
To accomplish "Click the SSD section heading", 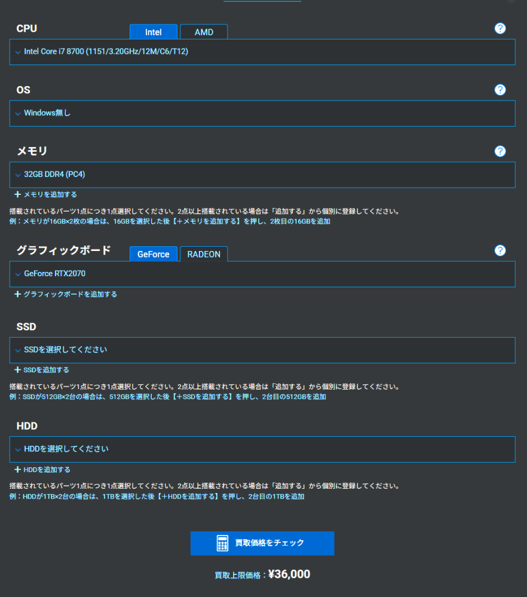I will [26, 327].
